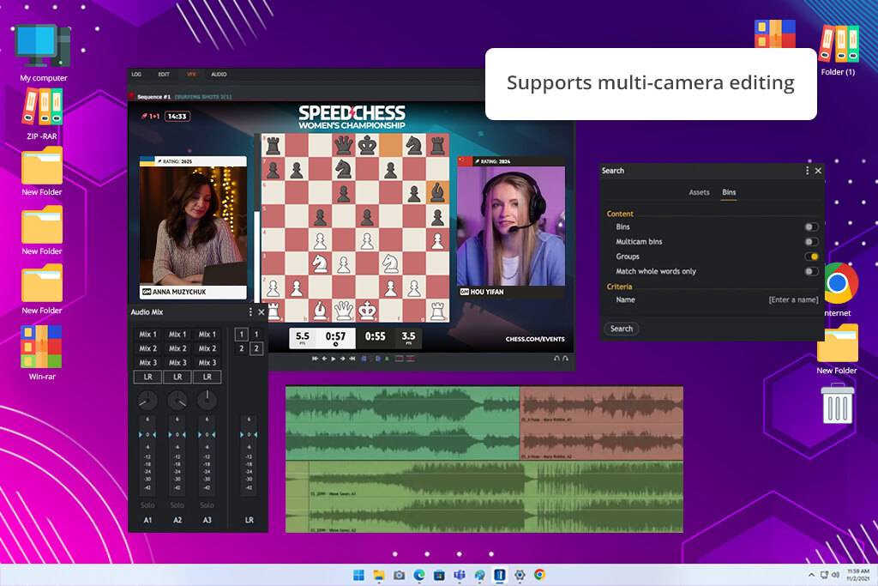Open My computer desktop icon
This screenshot has height=586, width=878.
point(43,53)
